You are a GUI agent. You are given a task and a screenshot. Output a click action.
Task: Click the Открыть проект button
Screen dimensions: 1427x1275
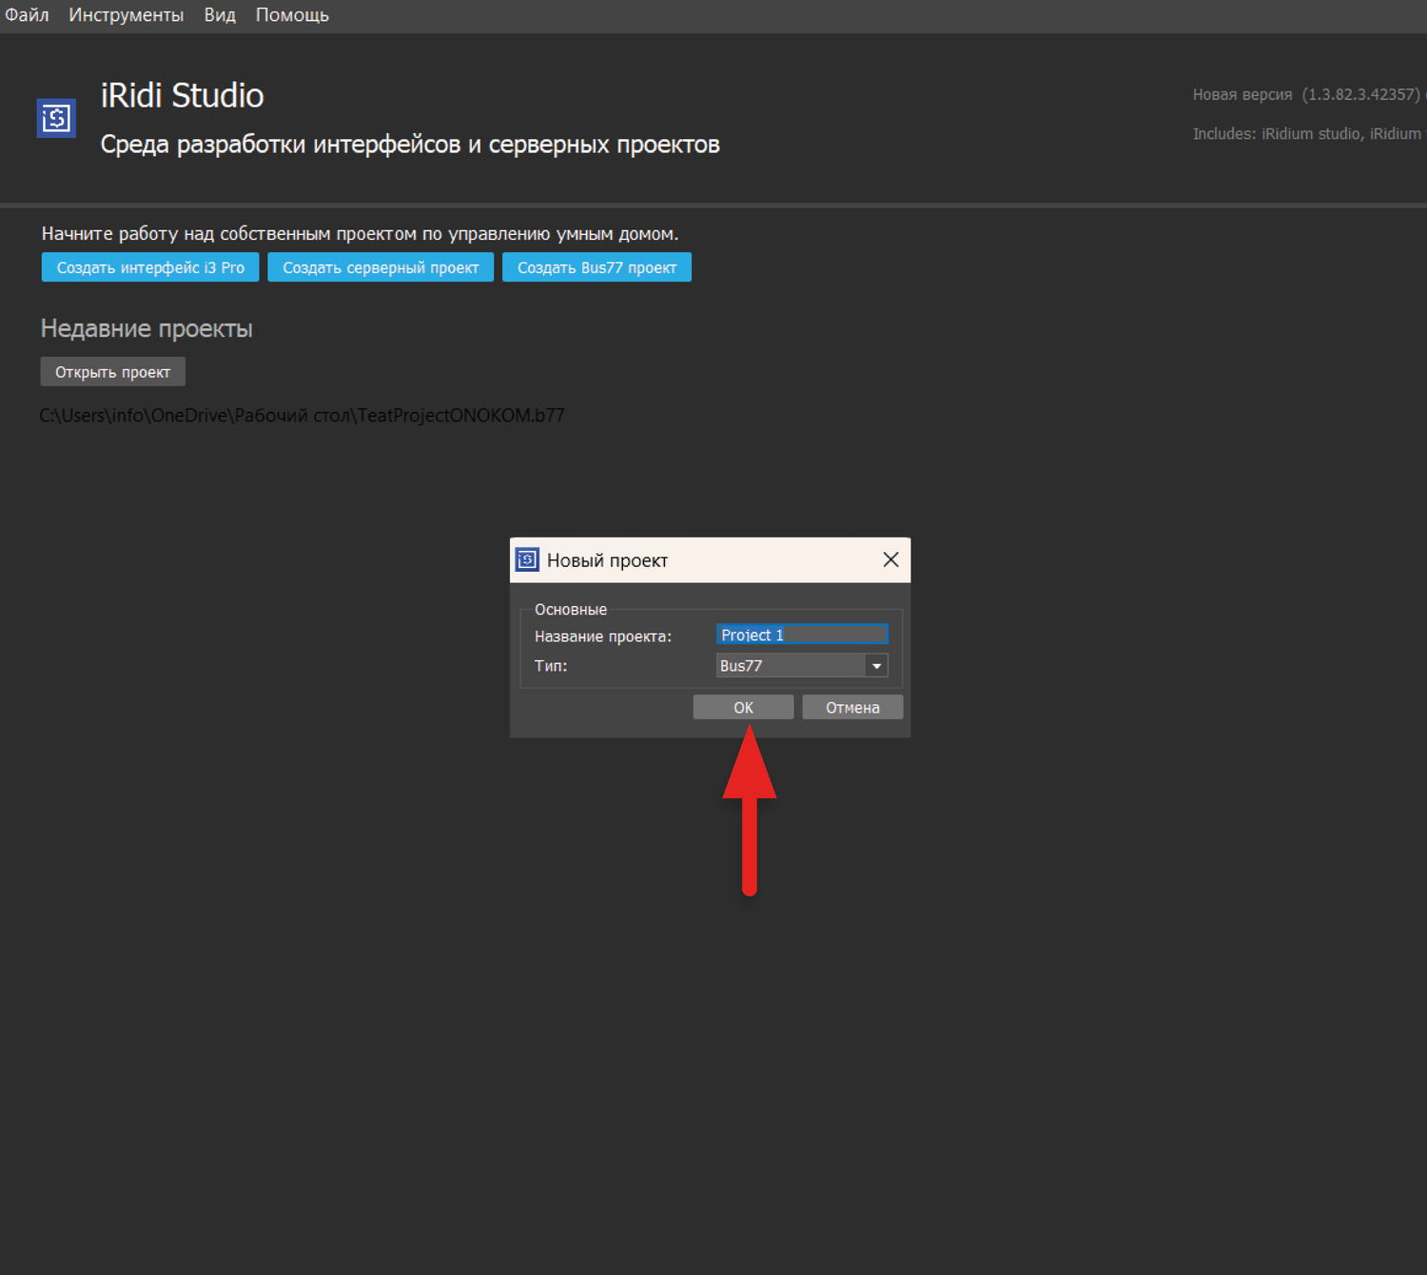pos(112,372)
